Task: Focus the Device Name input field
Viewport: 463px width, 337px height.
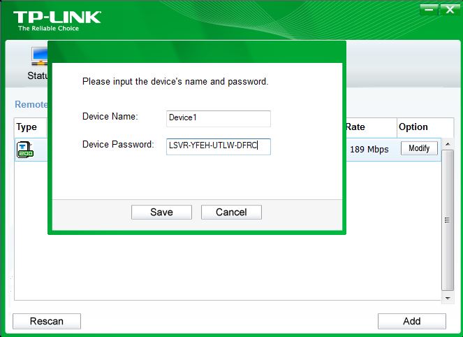Action: click(x=219, y=119)
